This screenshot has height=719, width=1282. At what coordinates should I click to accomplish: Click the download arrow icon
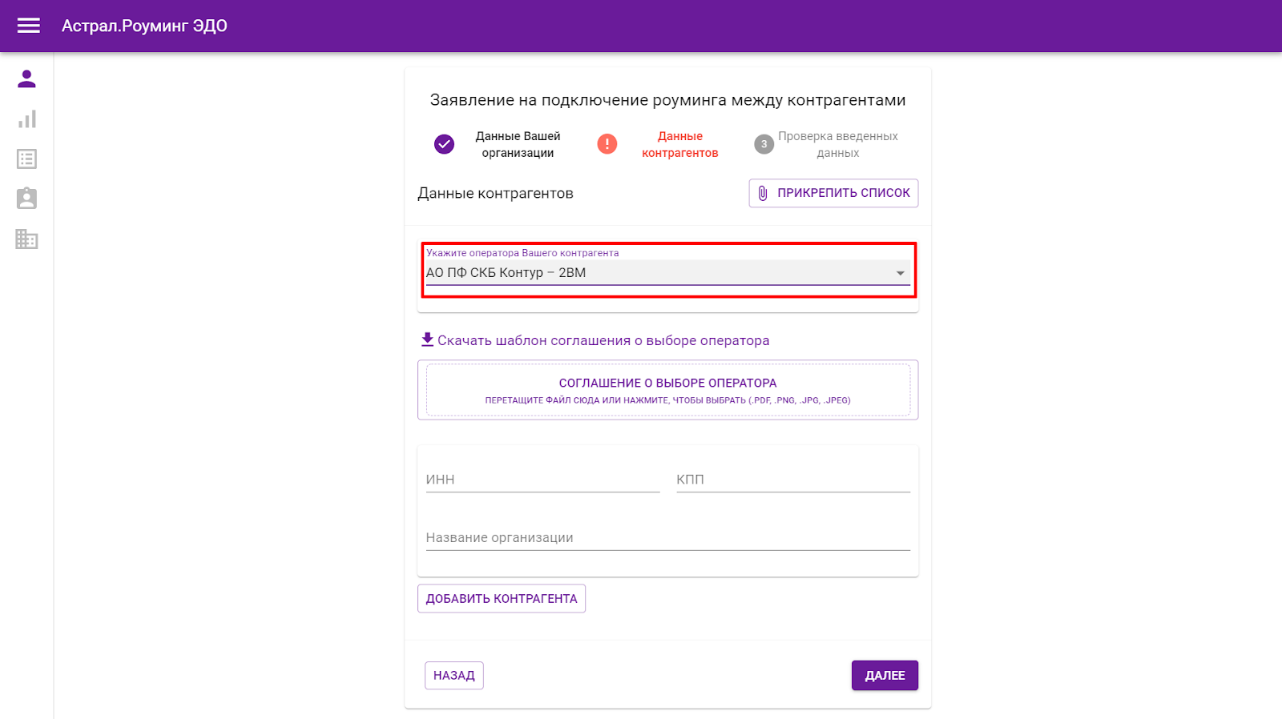click(428, 339)
